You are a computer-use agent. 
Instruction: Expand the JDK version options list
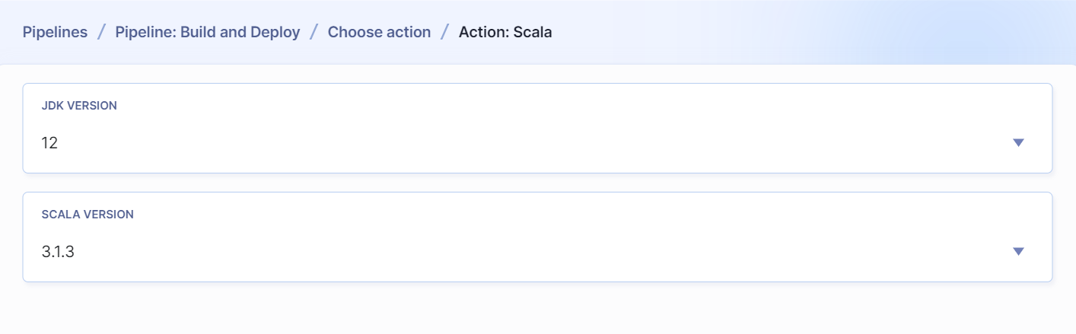pyautogui.click(x=1019, y=142)
